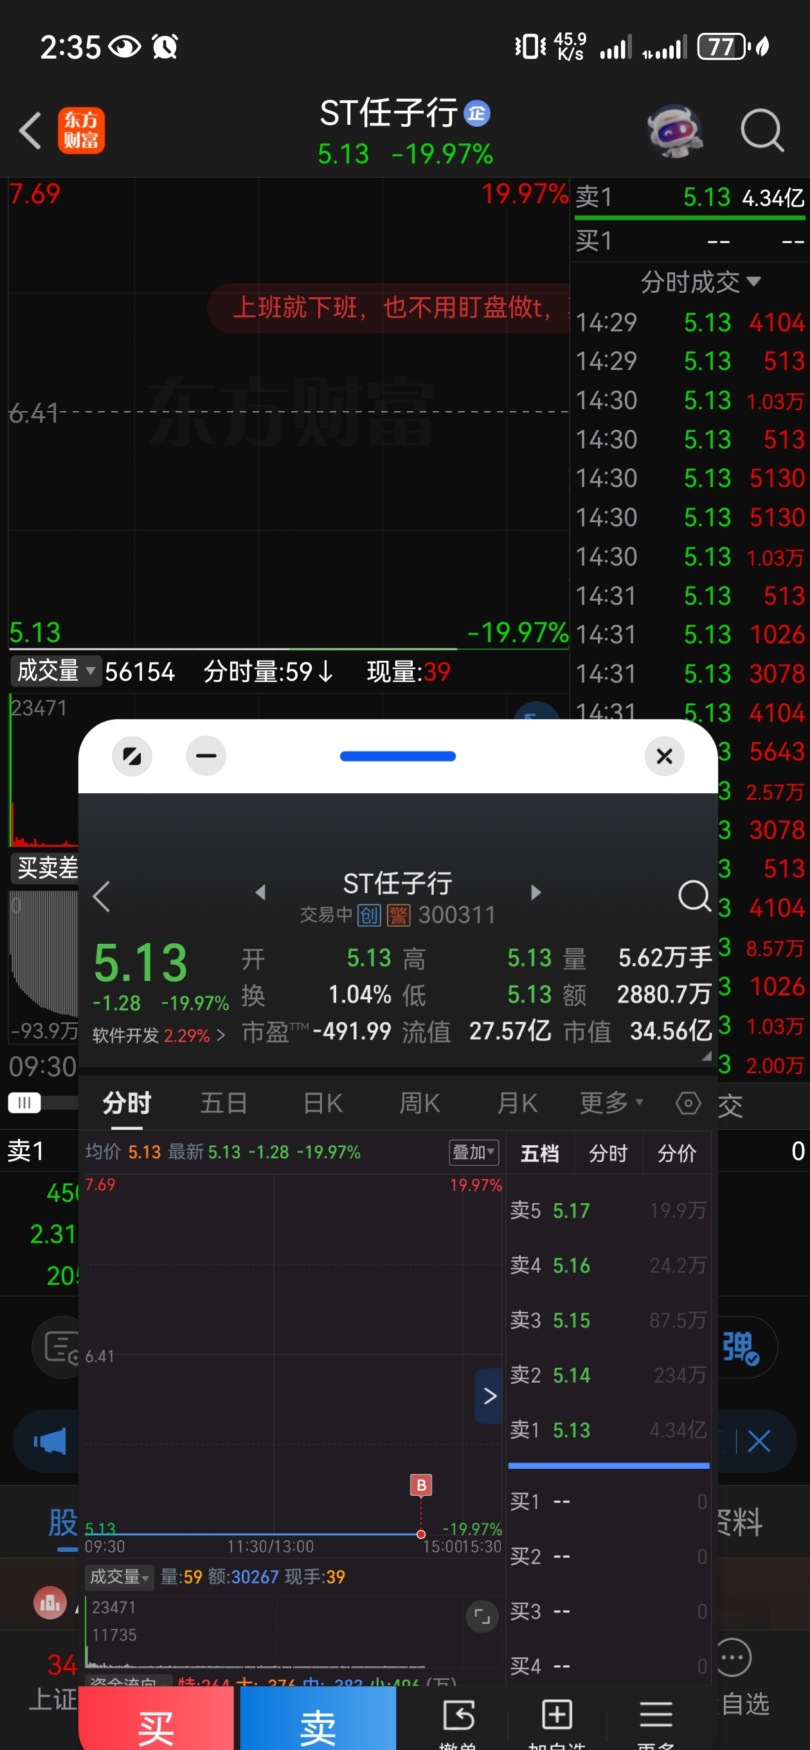Image resolution: width=810 pixels, height=1750 pixels.
Task: Tap the 警 warning tag
Action: (399, 915)
